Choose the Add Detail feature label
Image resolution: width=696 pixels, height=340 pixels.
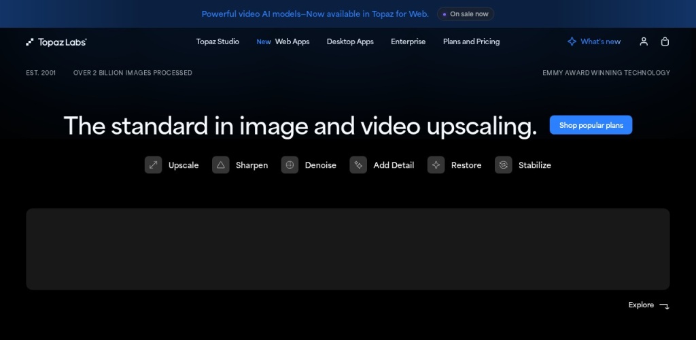(x=394, y=165)
